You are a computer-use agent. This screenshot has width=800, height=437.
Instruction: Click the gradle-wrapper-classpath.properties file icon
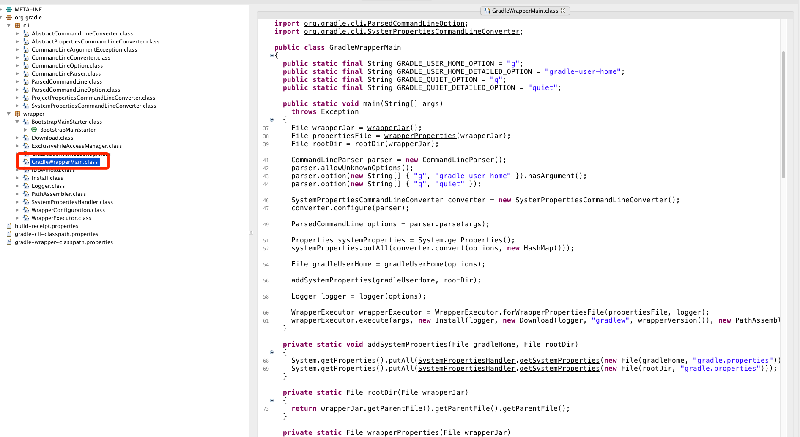(9, 242)
